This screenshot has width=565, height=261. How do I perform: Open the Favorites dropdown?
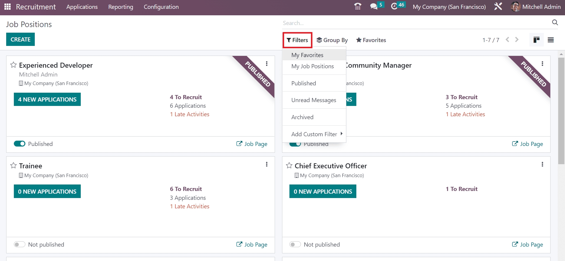[x=371, y=40]
